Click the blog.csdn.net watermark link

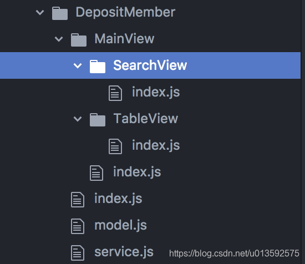pos(234,253)
